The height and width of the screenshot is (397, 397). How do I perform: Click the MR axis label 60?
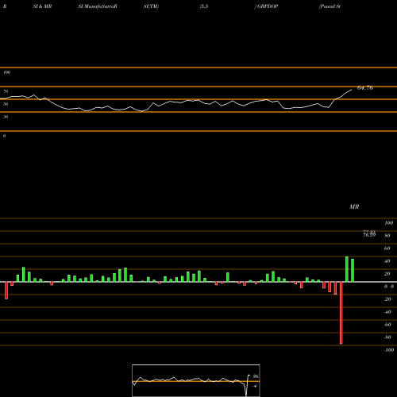click(x=387, y=249)
